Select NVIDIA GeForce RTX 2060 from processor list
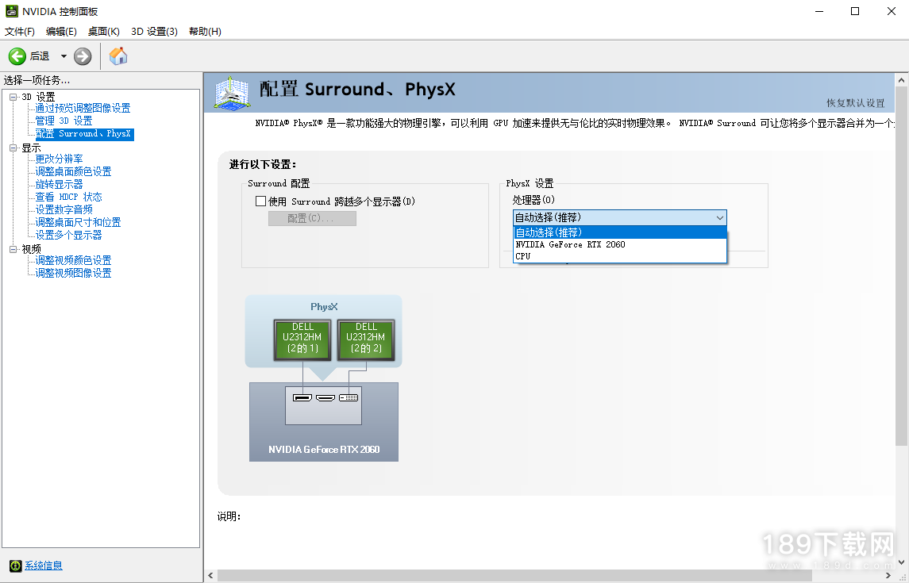 tap(570, 244)
